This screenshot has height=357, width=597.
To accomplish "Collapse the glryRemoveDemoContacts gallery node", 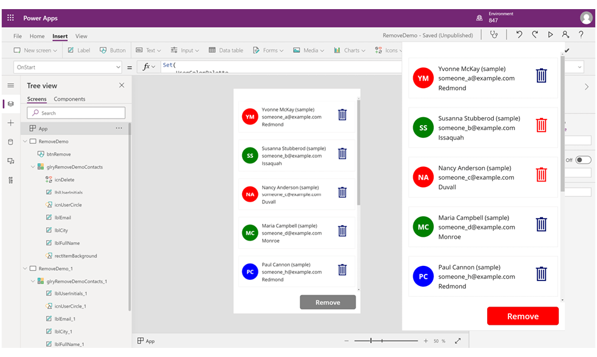I will tap(33, 167).
